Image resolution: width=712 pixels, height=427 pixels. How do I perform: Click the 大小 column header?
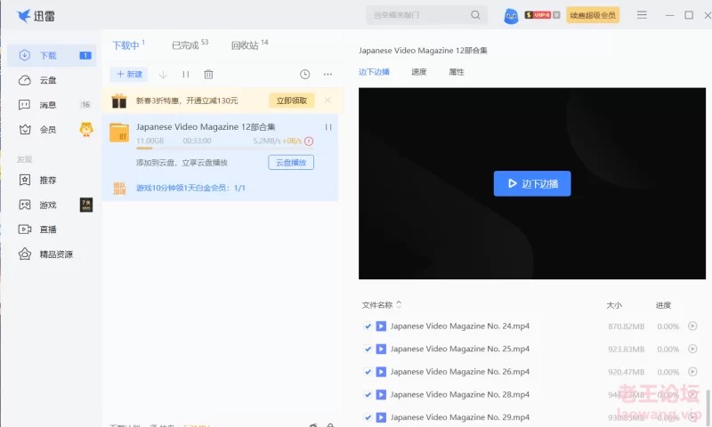[x=614, y=305]
